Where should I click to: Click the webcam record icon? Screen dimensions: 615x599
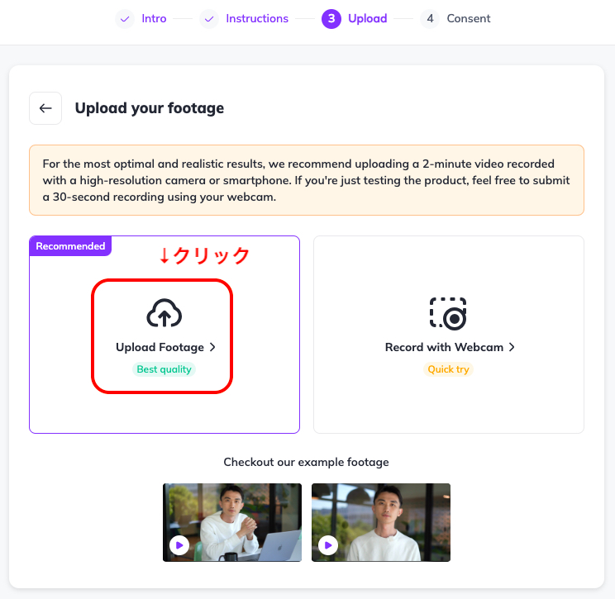point(448,314)
